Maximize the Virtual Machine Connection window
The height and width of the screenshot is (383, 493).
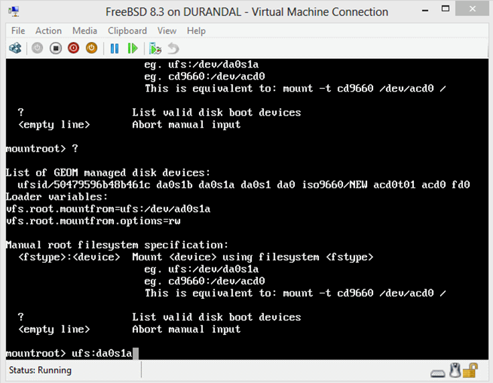(x=445, y=9)
